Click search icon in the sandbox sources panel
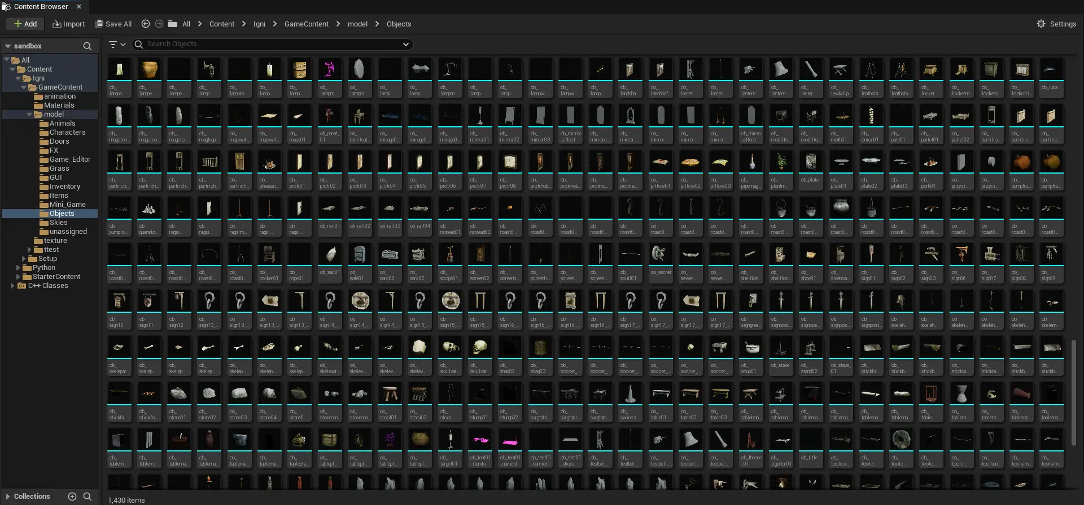The image size is (1084, 505). point(87,46)
